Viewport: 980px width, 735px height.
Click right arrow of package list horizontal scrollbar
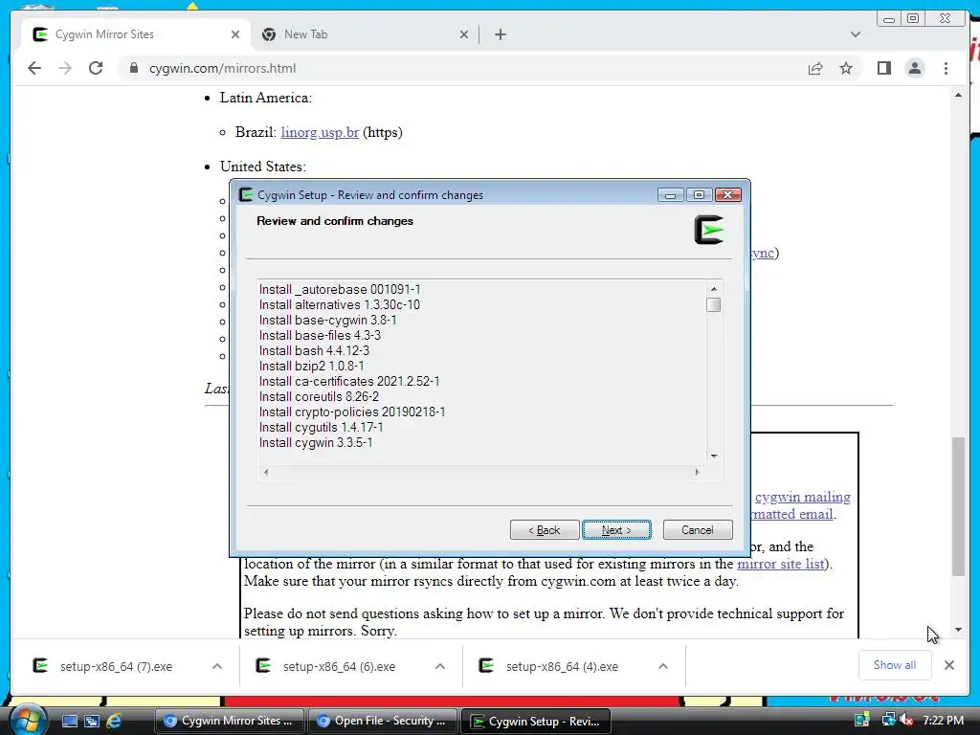697,472
